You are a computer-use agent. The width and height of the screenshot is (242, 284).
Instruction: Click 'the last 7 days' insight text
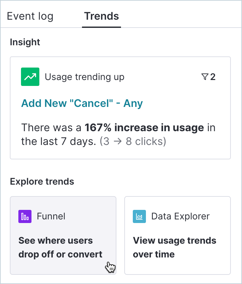click(59, 142)
